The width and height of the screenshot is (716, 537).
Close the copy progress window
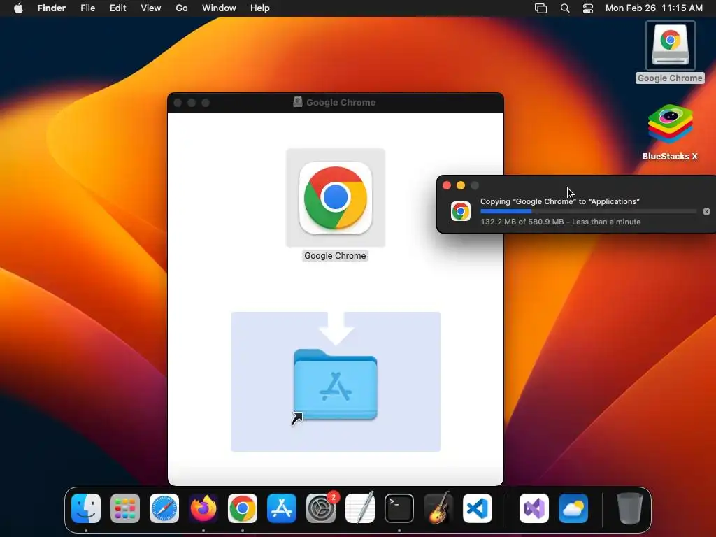pos(447,185)
